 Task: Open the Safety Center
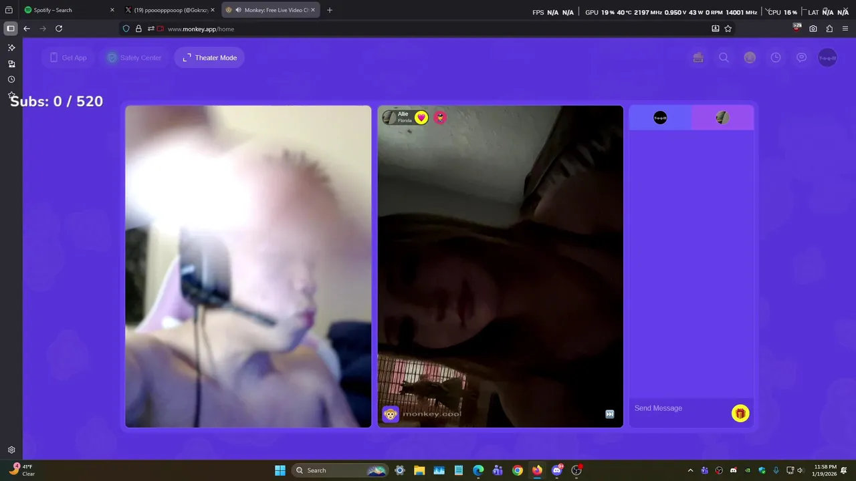coord(134,58)
